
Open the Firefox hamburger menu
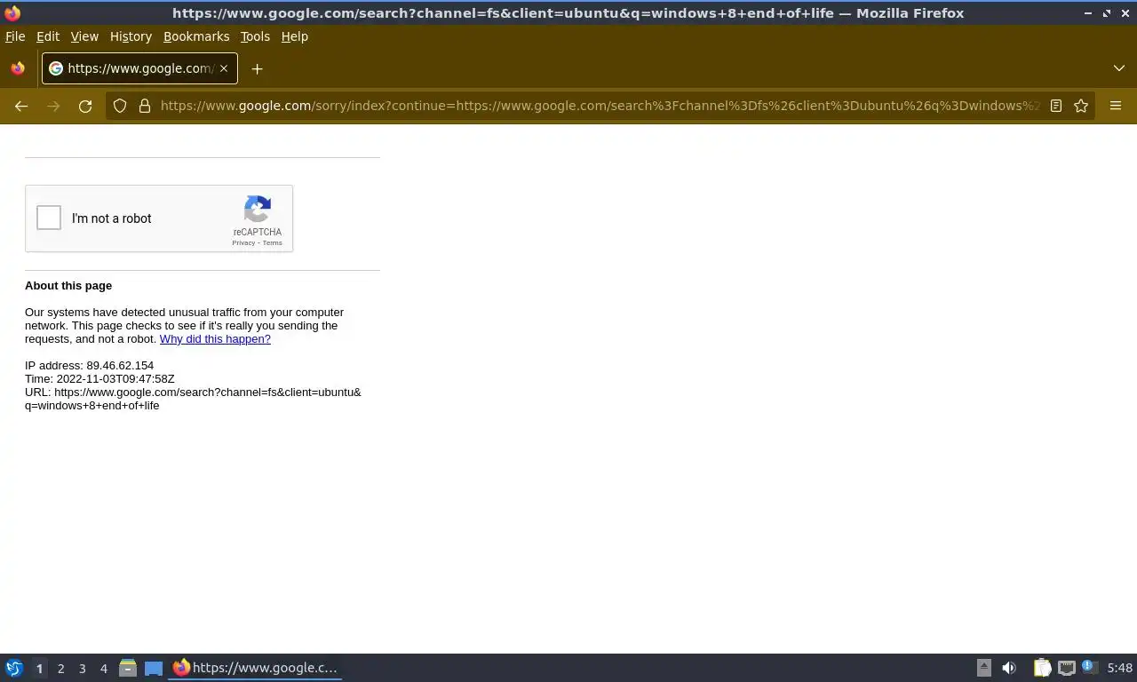point(1116,106)
